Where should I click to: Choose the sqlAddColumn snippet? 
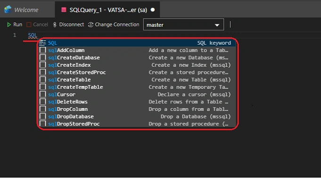click(x=137, y=50)
